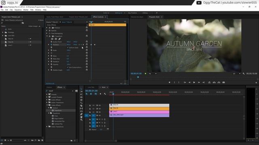Expand the Shutter Angle parameter

[x=49, y=70]
